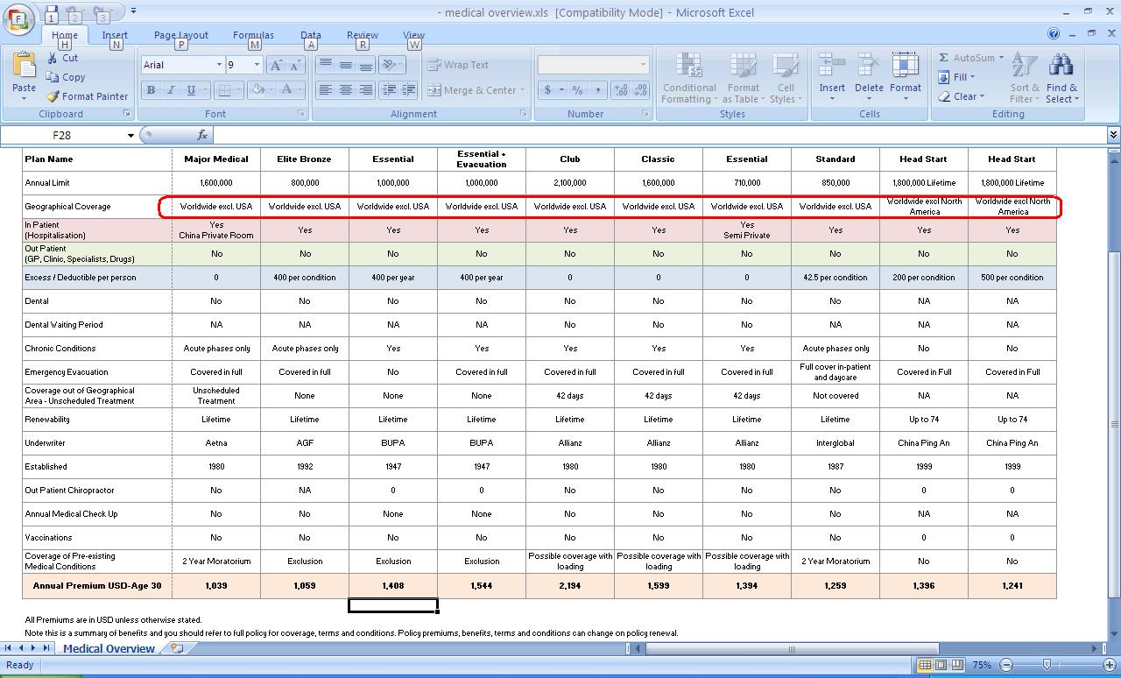Toggle Wrap Text for cells
The height and width of the screenshot is (678, 1121).
click(458, 65)
